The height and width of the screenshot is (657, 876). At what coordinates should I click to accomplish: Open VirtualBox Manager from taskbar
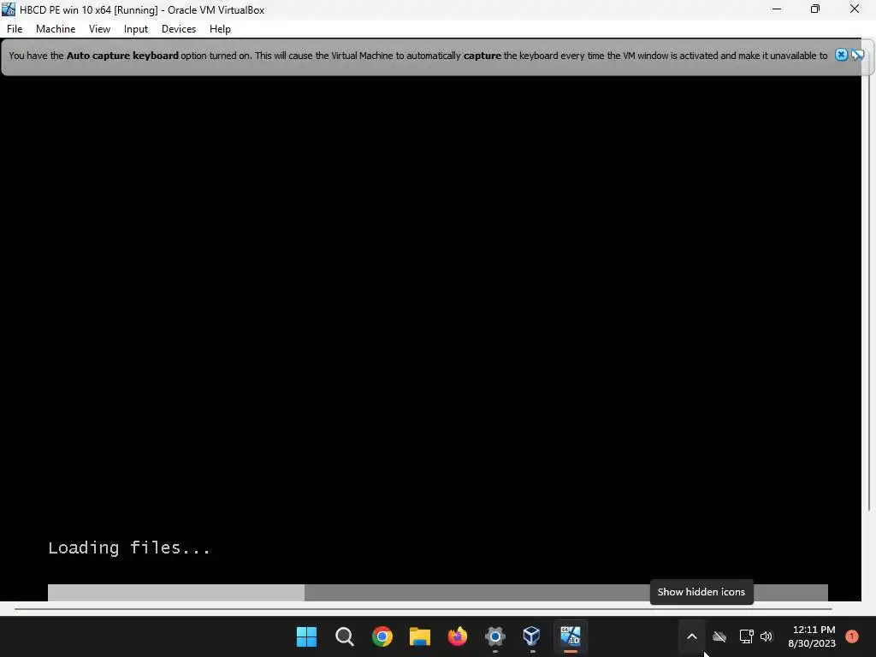point(531,636)
